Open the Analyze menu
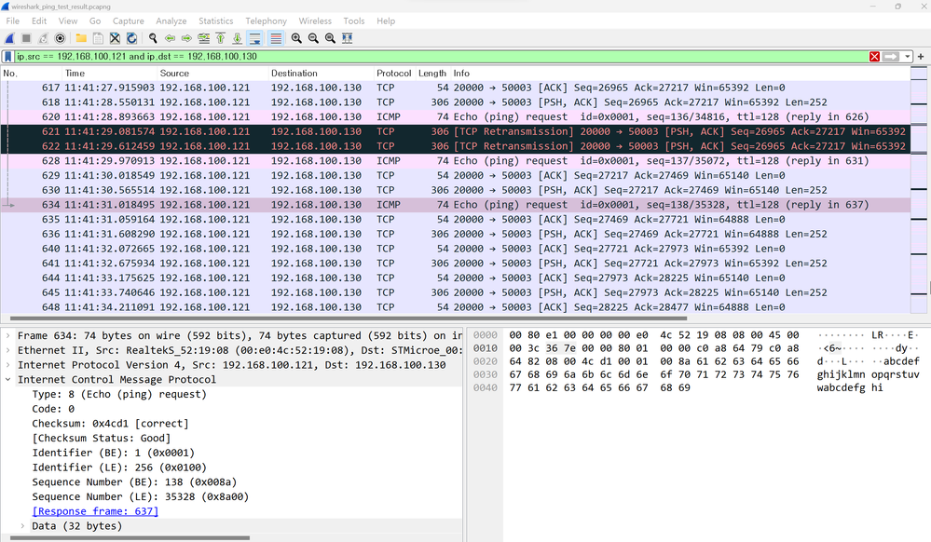 coord(171,20)
